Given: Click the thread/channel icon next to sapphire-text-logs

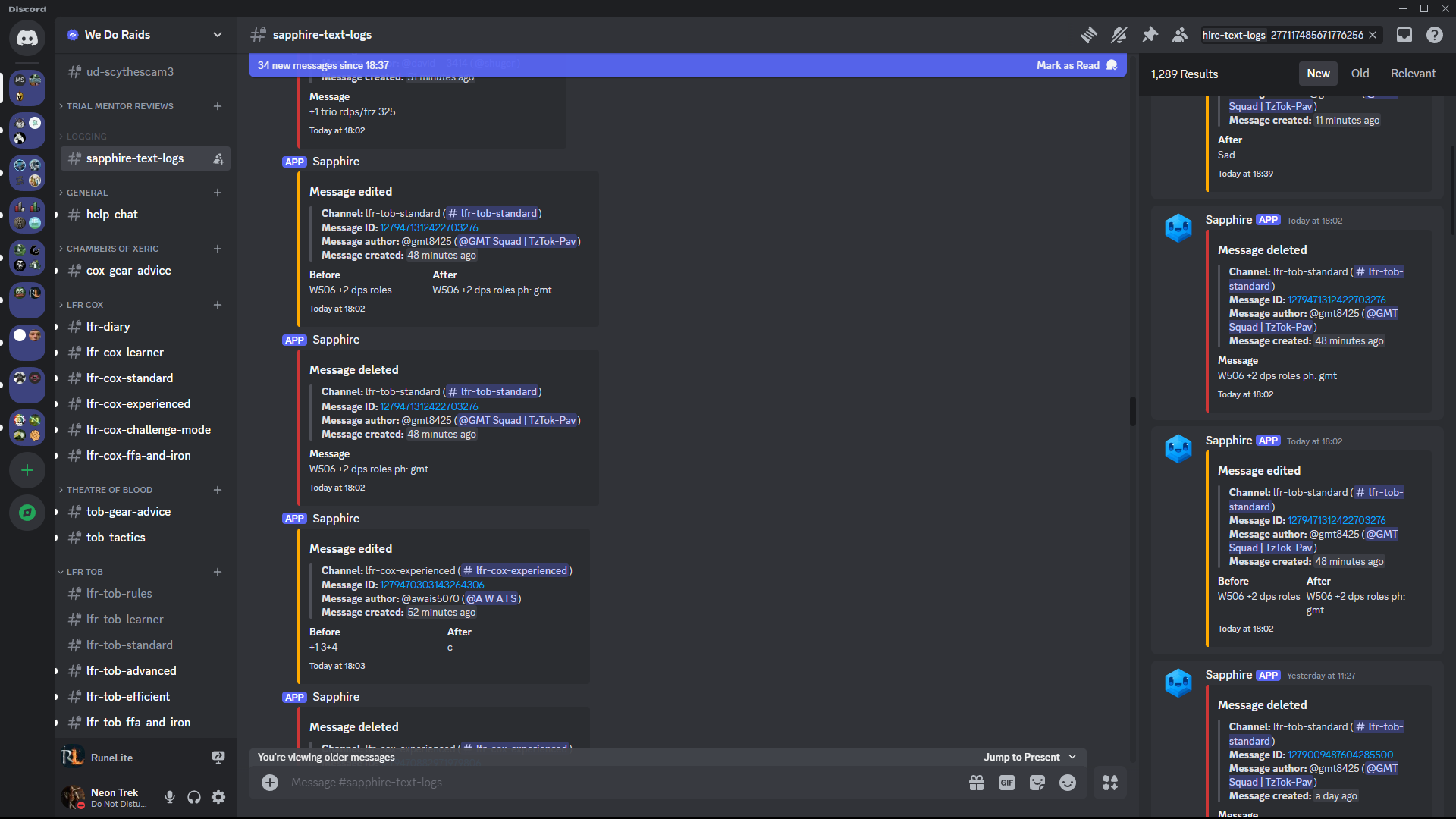Looking at the screenshot, I should (1089, 34).
